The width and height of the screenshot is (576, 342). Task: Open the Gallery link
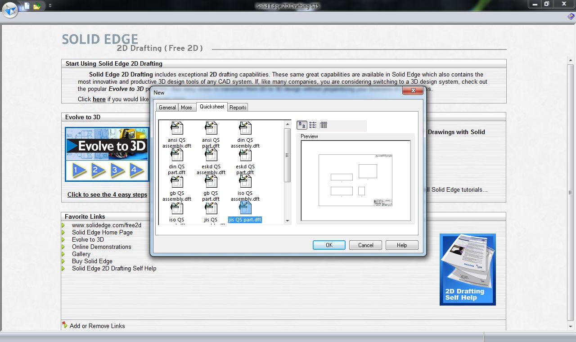click(x=81, y=254)
